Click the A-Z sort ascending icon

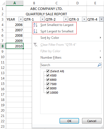click(x=36, y=25)
